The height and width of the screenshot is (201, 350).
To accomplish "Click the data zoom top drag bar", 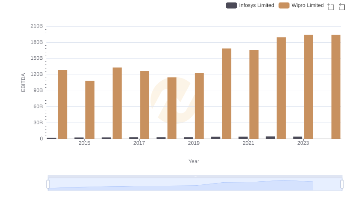I will tap(195, 176).
